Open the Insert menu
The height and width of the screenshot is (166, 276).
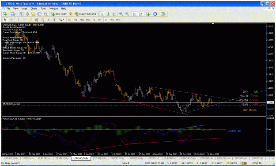tap(24, 8)
